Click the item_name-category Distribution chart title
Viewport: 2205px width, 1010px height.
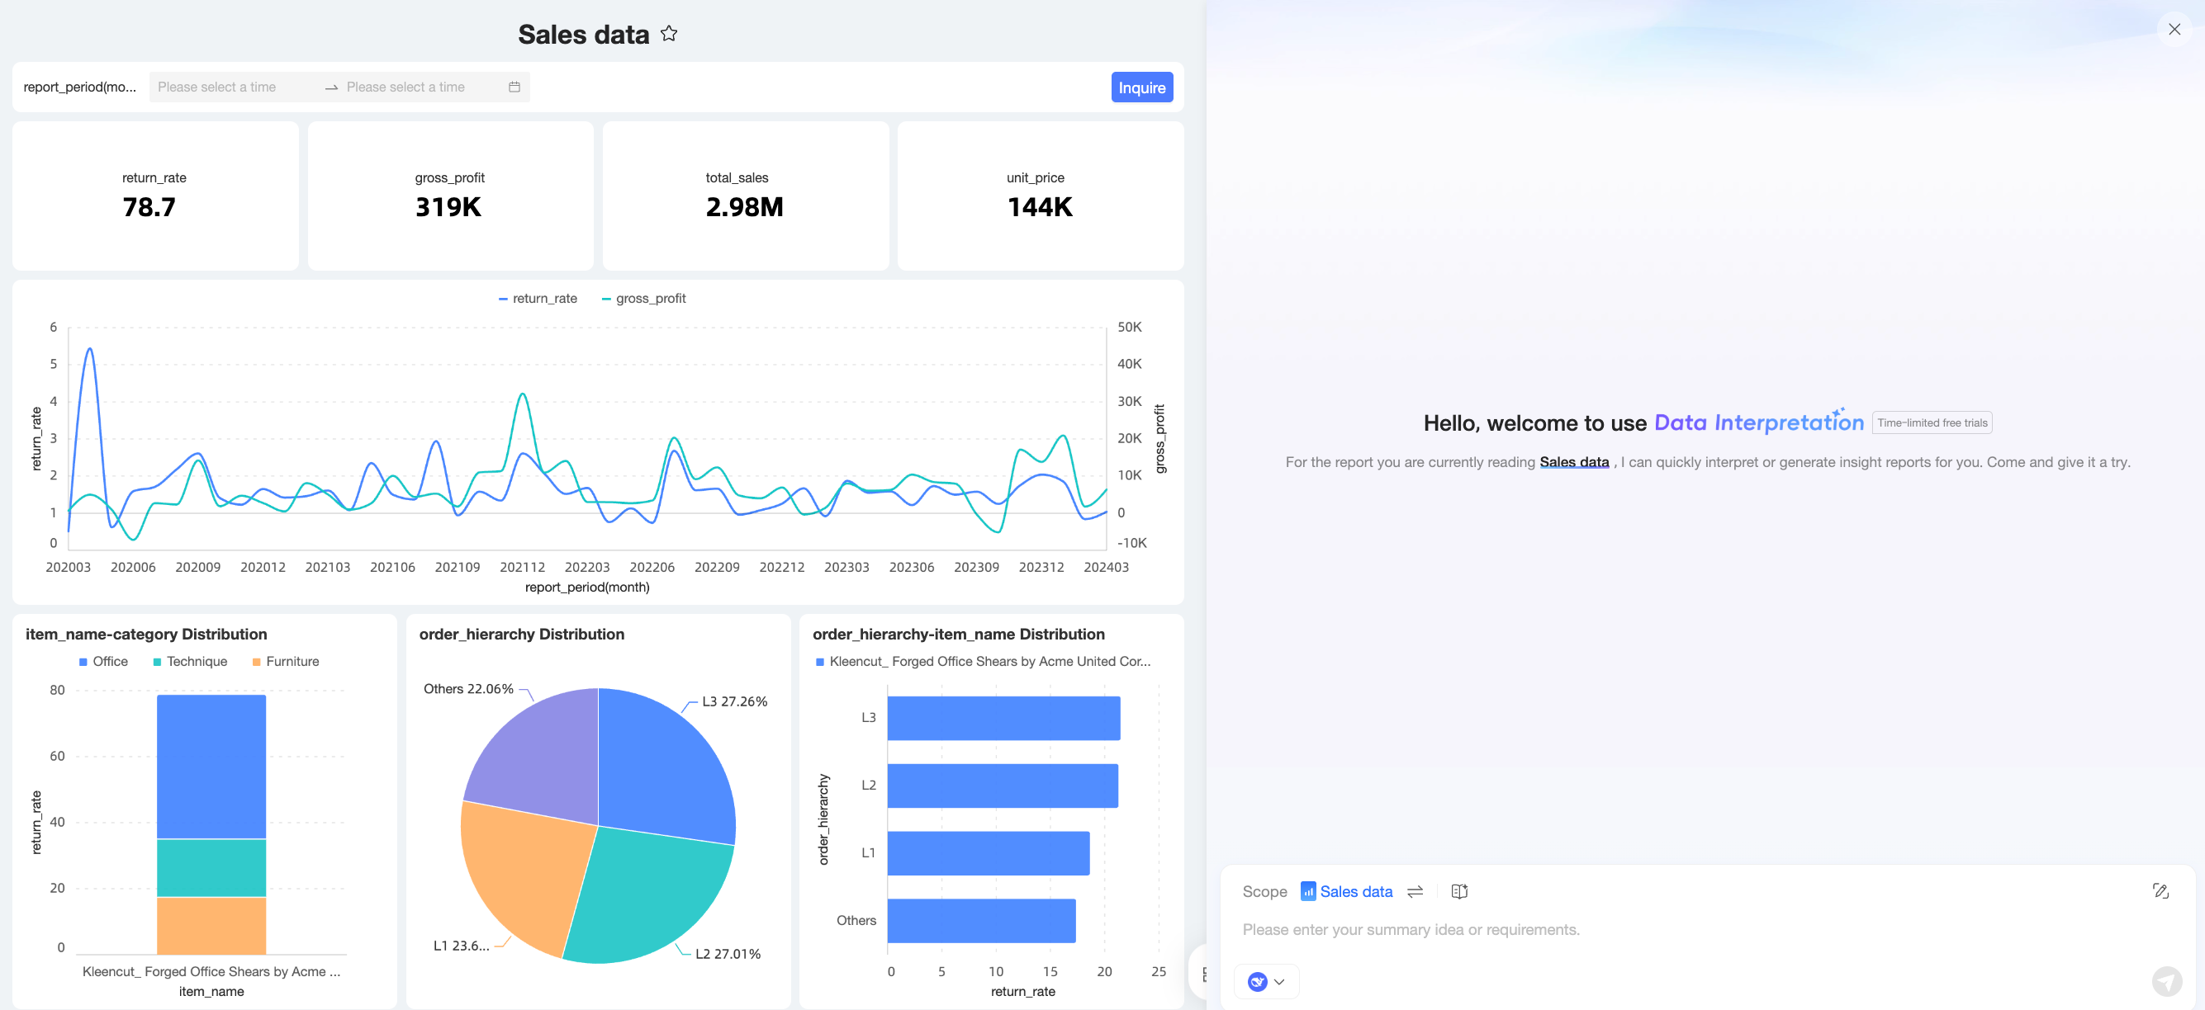click(146, 634)
